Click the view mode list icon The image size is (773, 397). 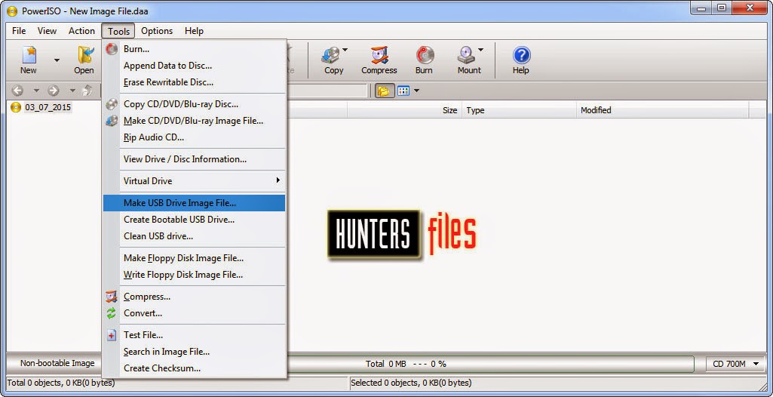pyautogui.click(x=403, y=91)
